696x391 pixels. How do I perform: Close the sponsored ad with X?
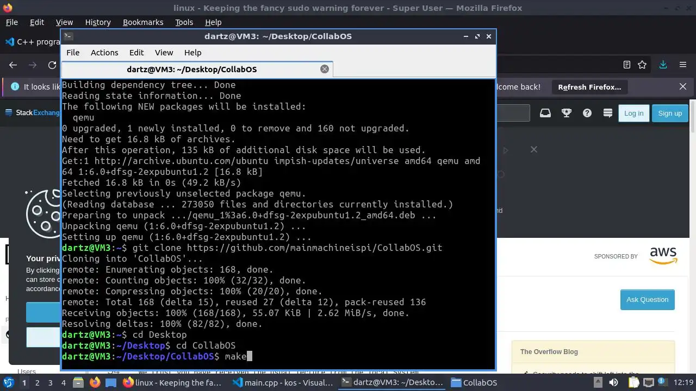click(x=534, y=149)
